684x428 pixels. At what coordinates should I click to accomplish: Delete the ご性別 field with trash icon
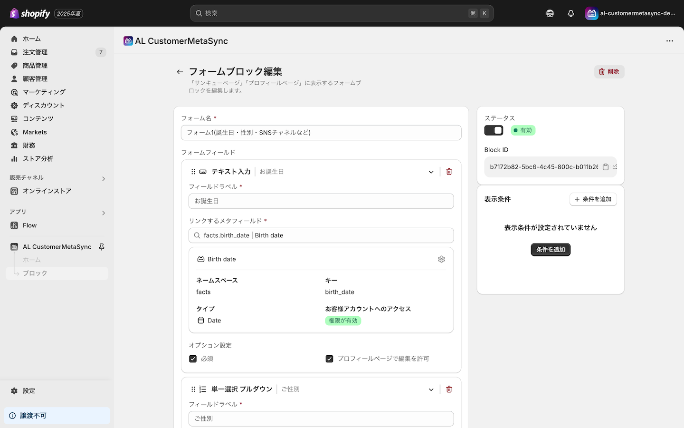[449, 389]
